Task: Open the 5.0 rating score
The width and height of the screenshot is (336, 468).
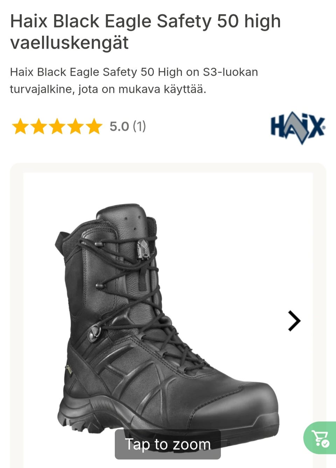Action: click(119, 126)
